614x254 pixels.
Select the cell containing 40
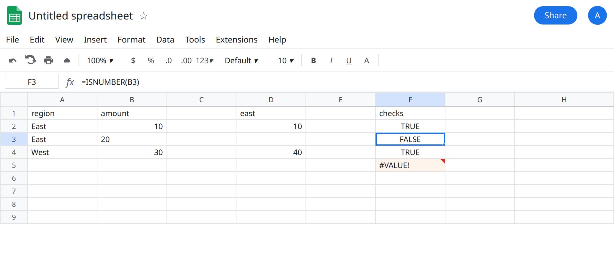[x=271, y=152]
